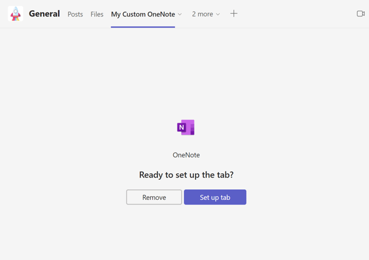Click the Set up tab button
The width and height of the screenshot is (369, 260).
click(215, 197)
